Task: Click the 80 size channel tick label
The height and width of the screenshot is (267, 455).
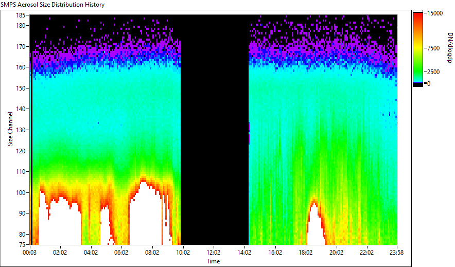Action: [x=22, y=234]
